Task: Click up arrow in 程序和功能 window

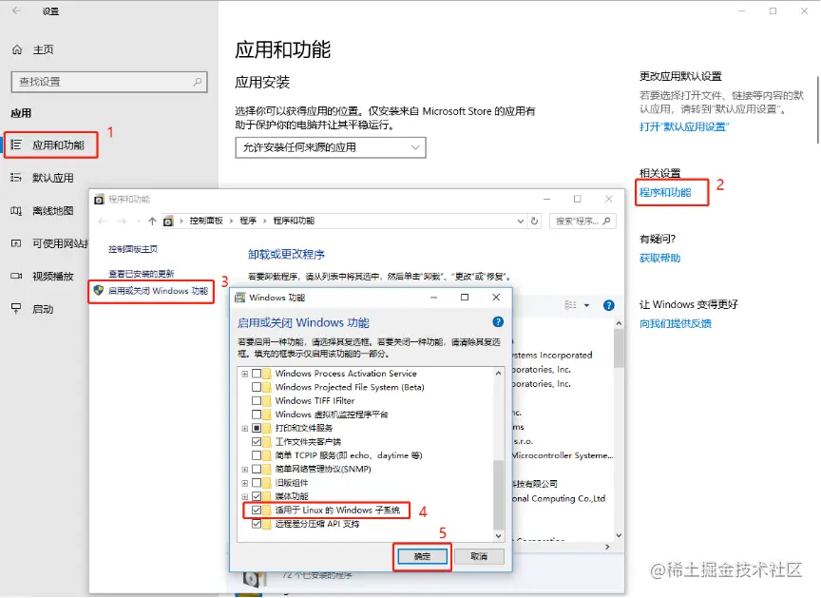Action: point(152,221)
